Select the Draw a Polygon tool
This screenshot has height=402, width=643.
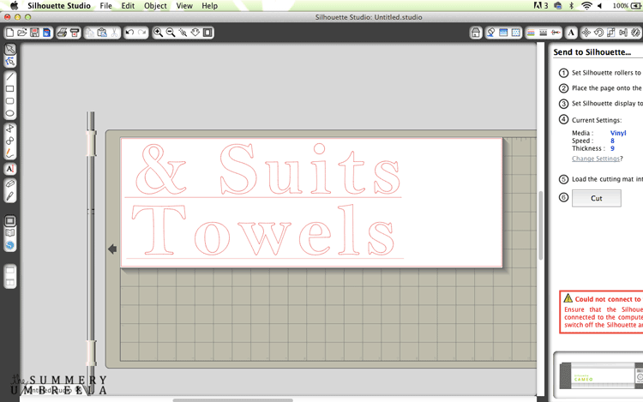(x=10, y=129)
